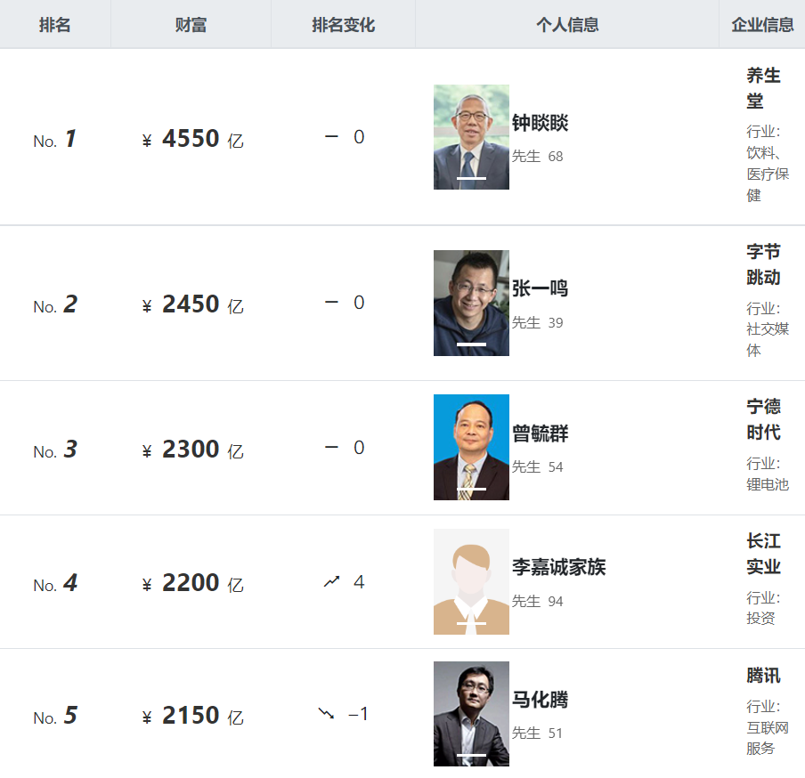The height and width of the screenshot is (778, 805).
Task: Click the 排名变化 column header
Action: (x=344, y=25)
